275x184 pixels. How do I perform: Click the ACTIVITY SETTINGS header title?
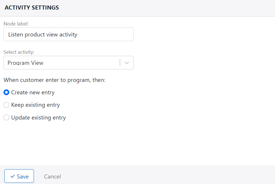(x=32, y=8)
